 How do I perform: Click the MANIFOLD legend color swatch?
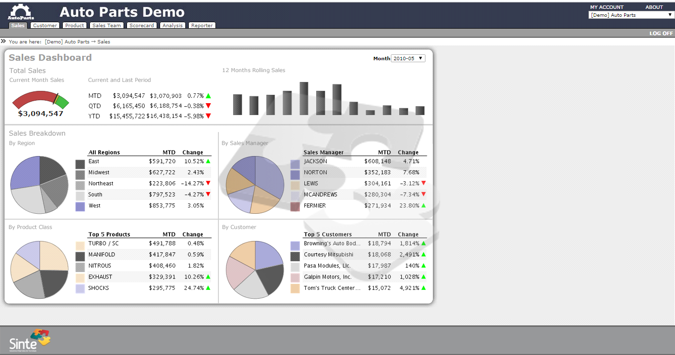[x=80, y=256]
